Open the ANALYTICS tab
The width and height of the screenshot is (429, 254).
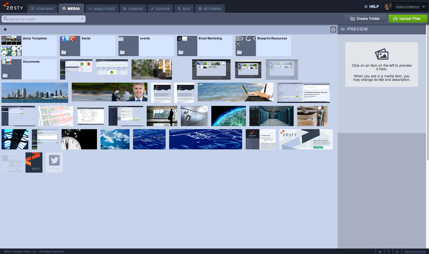point(102,9)
